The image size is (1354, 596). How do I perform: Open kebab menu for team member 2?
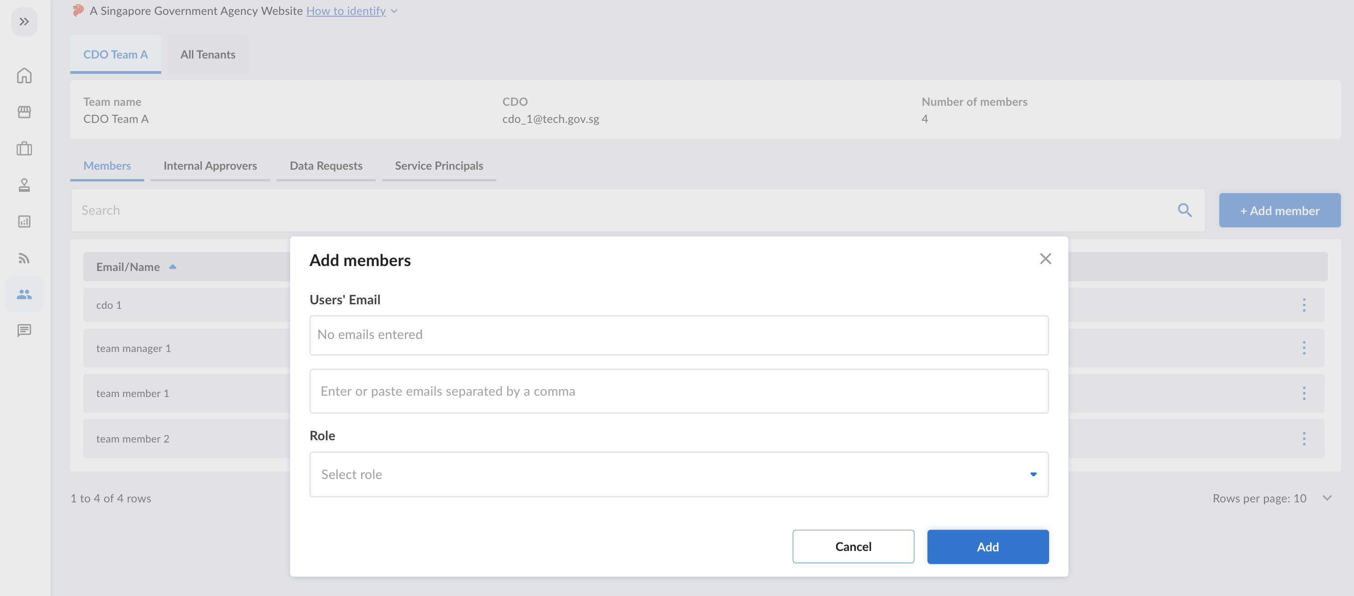1304,438
